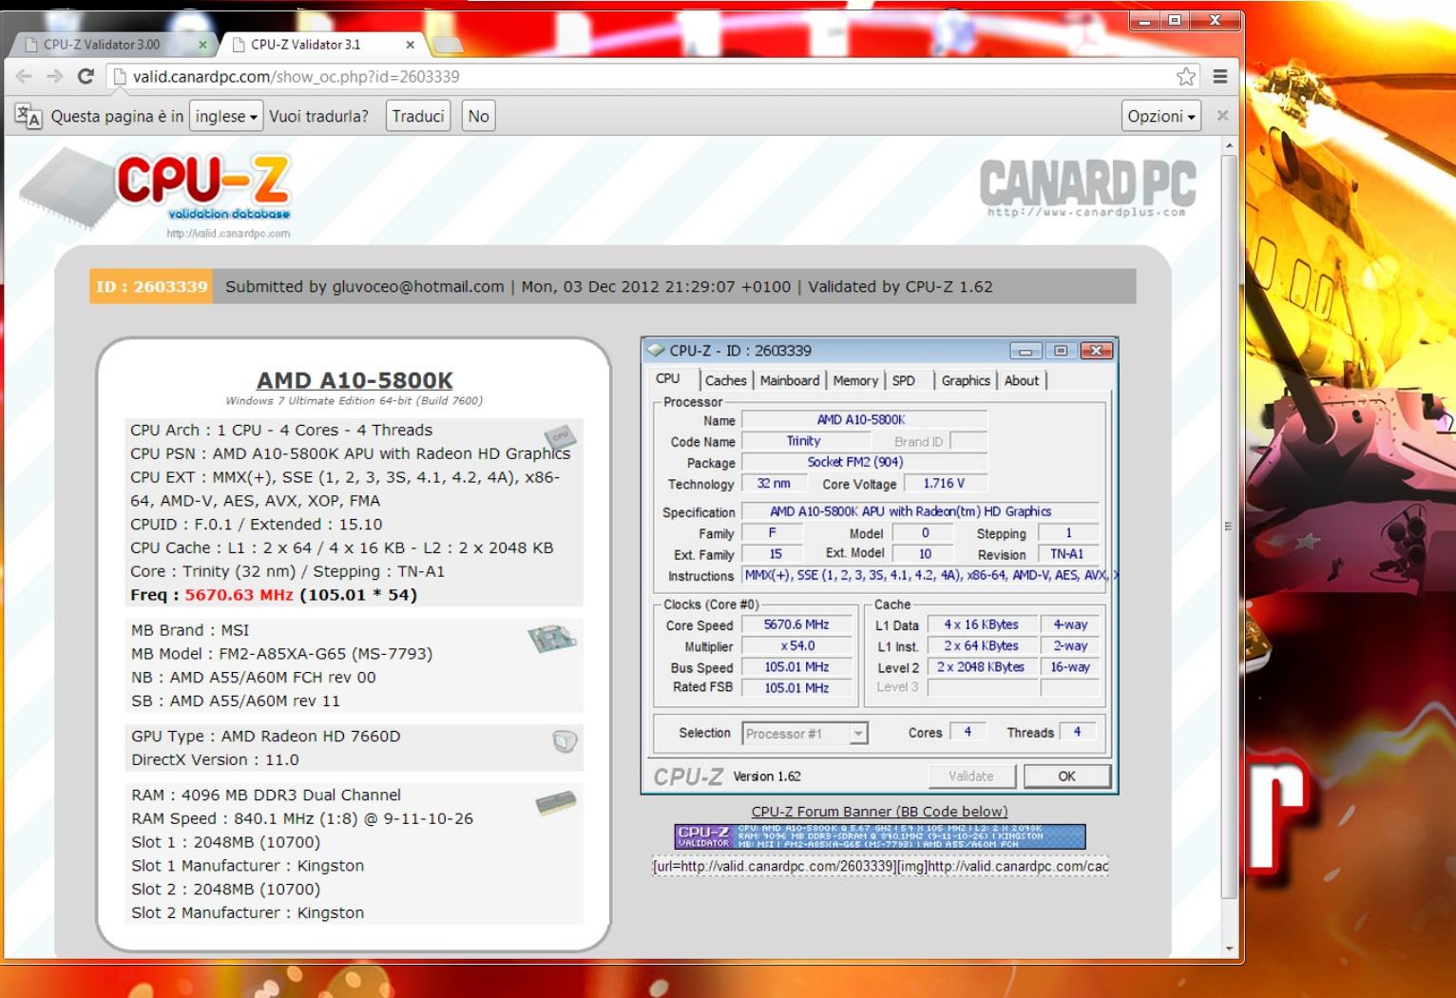Open the SPD tab in CPU-Z

click(904, 380)
